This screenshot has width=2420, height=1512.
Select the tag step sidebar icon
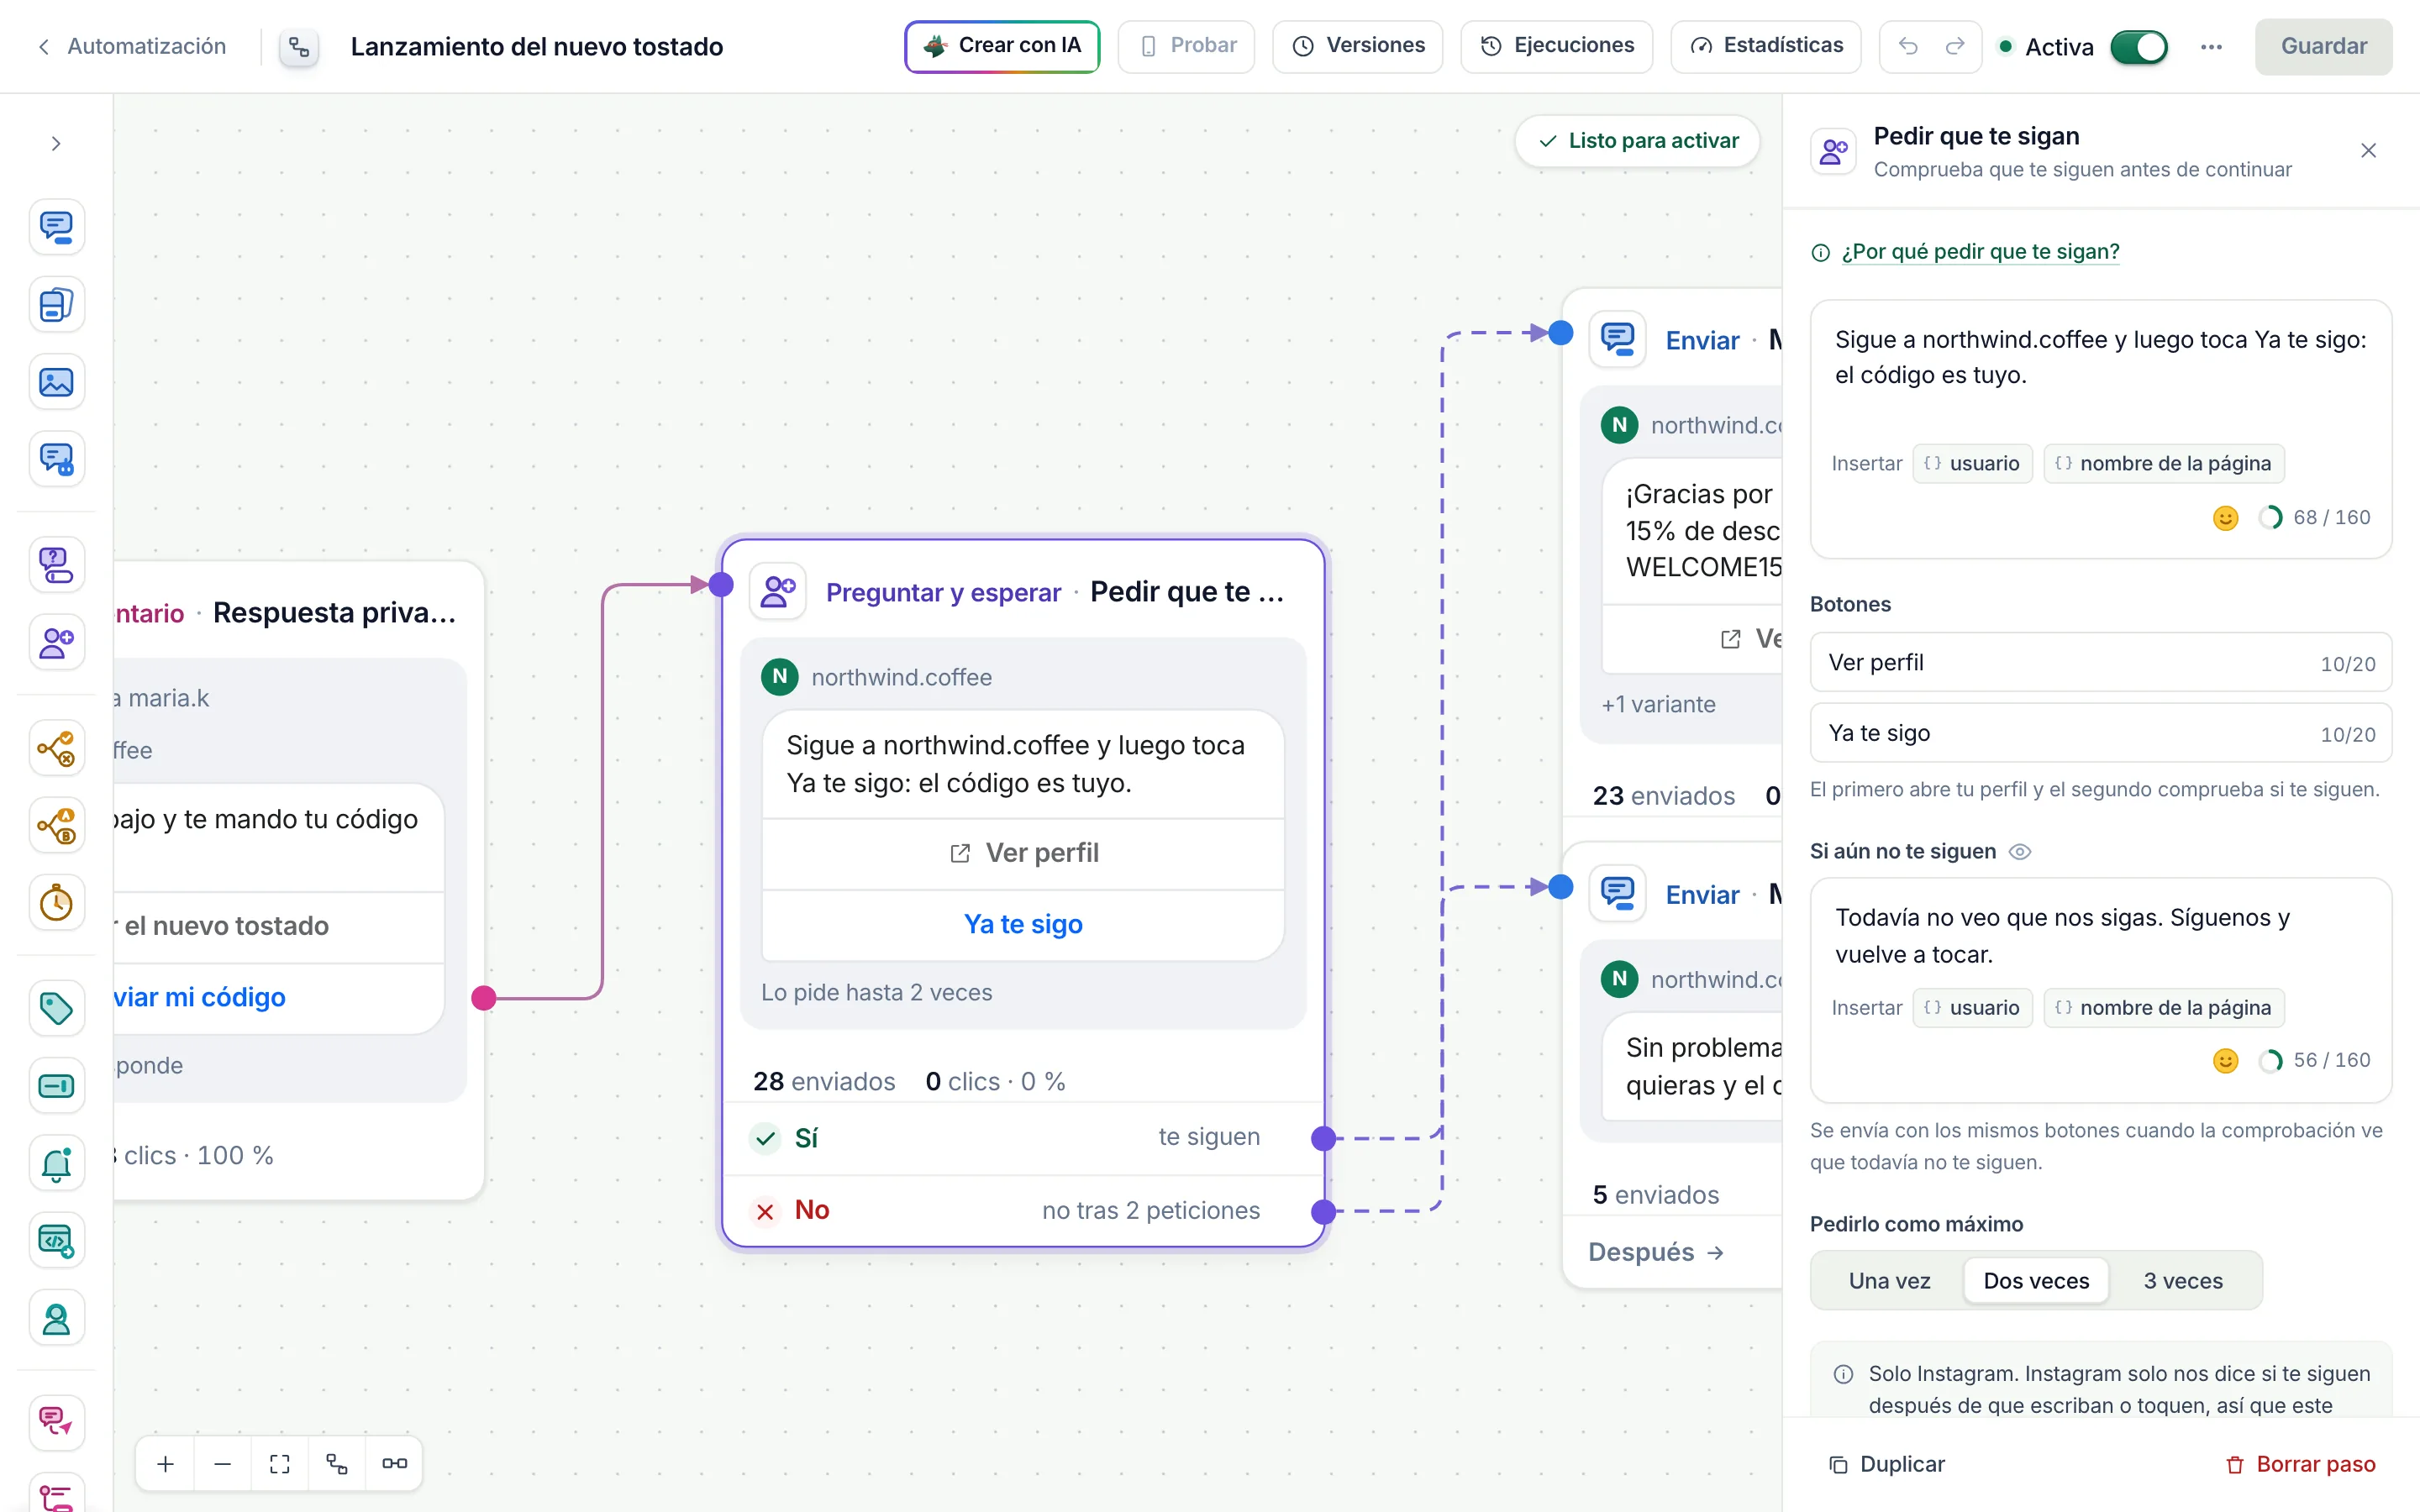click(56, 1008)
